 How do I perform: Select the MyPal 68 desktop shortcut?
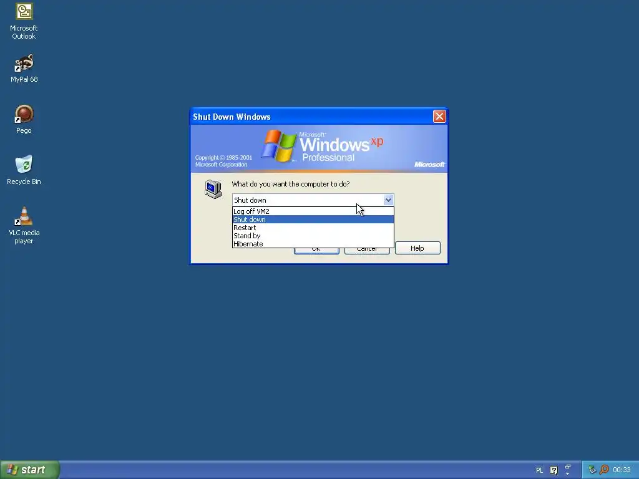(24, 69)
